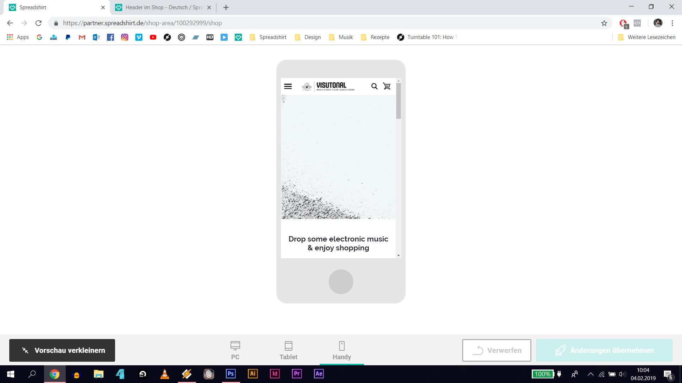682x383 pixels.
Task: Open the Instagram bookmark icon
Action: (x=124, y=37)
